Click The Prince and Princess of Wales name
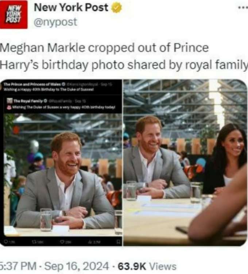 pos(32,85)
